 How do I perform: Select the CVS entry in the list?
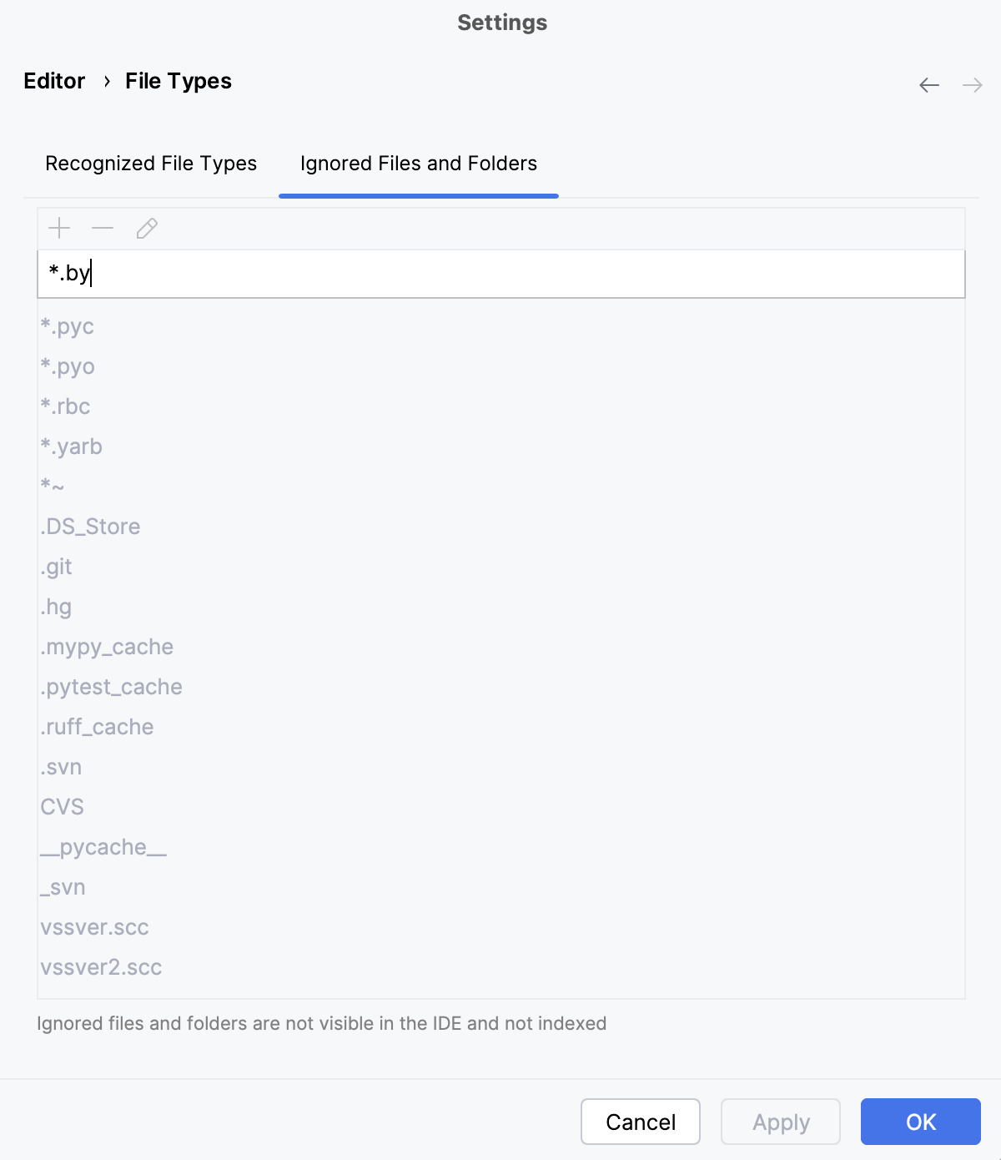pos(62,806)
